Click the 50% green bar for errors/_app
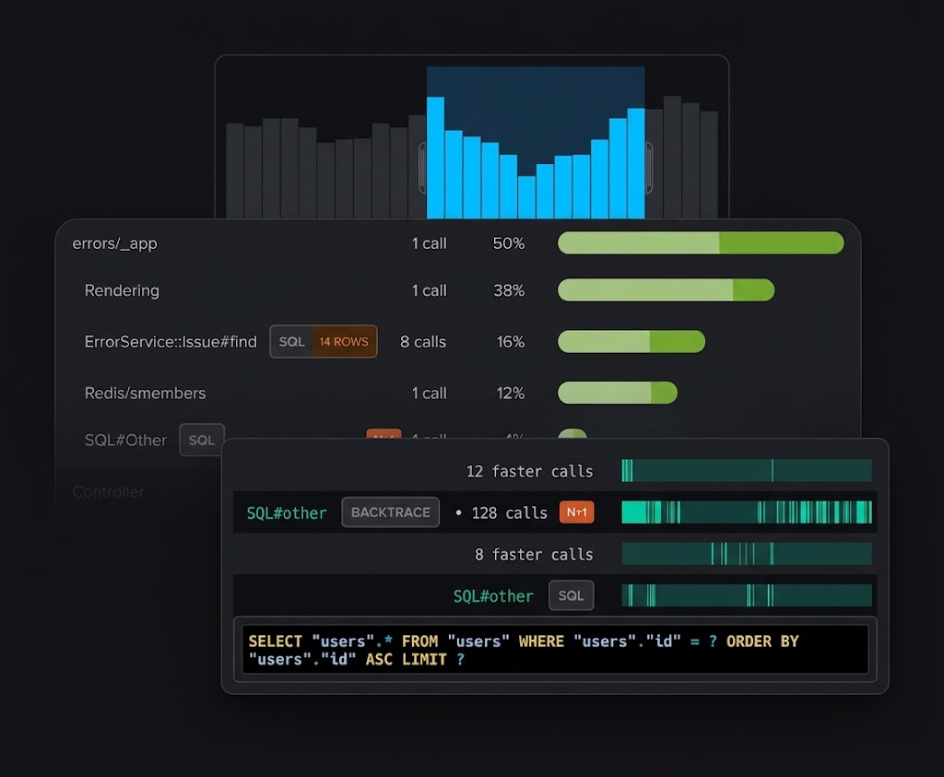 pos(701,242)
